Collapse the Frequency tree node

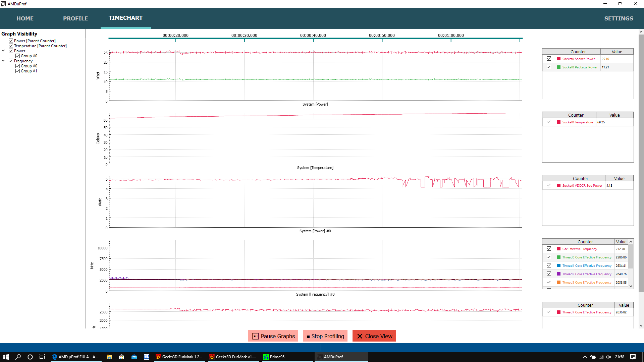[3, 61]
